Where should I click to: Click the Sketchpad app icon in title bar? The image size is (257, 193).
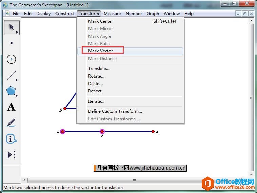point(5,5)
